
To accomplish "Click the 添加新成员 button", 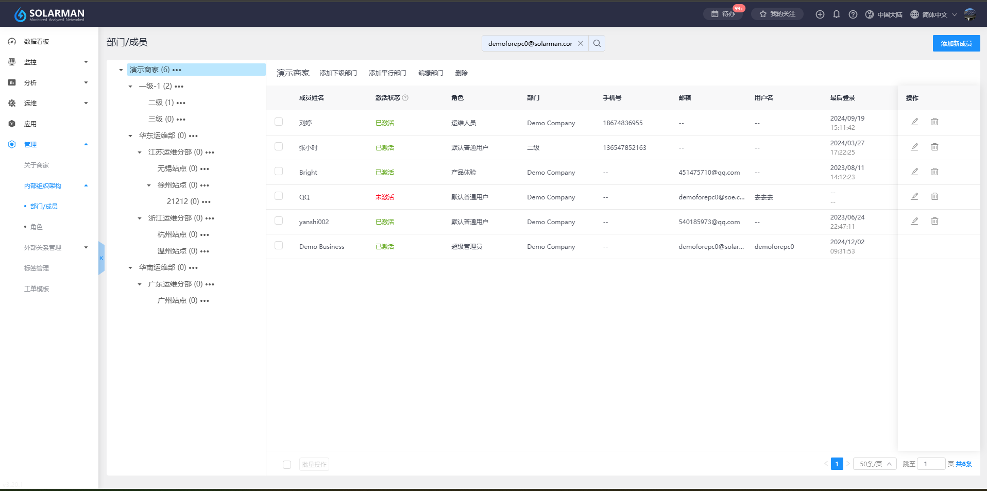I will click(x=956, y=43).
